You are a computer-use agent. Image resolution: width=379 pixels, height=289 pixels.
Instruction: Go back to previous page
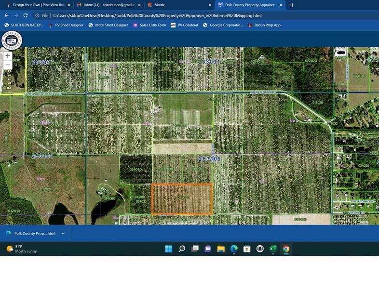6,15
